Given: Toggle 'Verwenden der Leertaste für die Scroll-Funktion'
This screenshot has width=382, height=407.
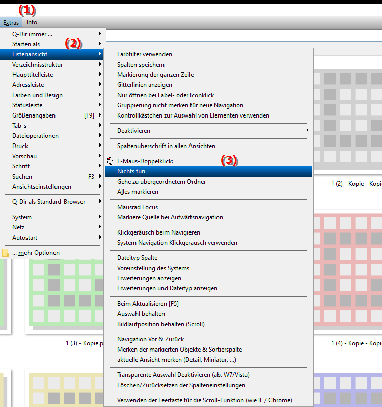Looking at the screenshot, I should pyautogui.click(x=208, y=400).
